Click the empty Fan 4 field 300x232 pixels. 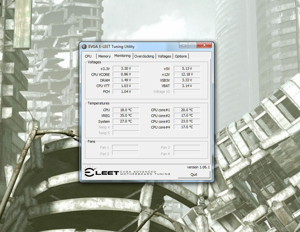click(x=187, y=153)
